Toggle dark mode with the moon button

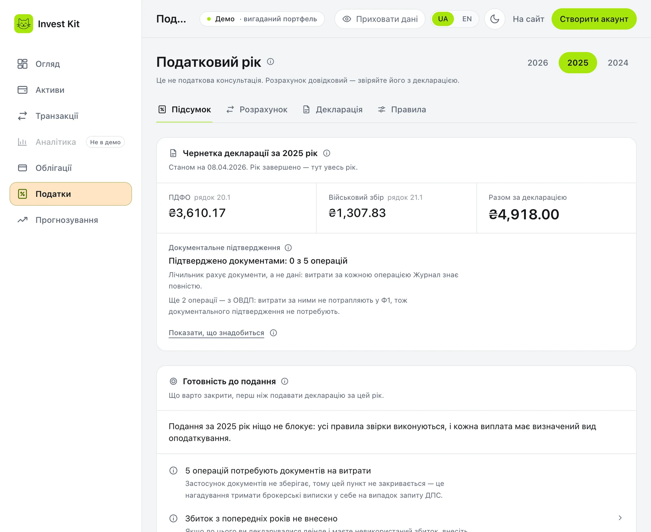pos(495,19)
